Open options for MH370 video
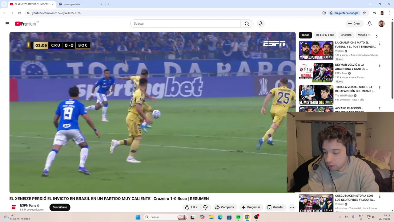Image resolution: width=394 pixels, height=222 pixels. click(x=380, y=88)
